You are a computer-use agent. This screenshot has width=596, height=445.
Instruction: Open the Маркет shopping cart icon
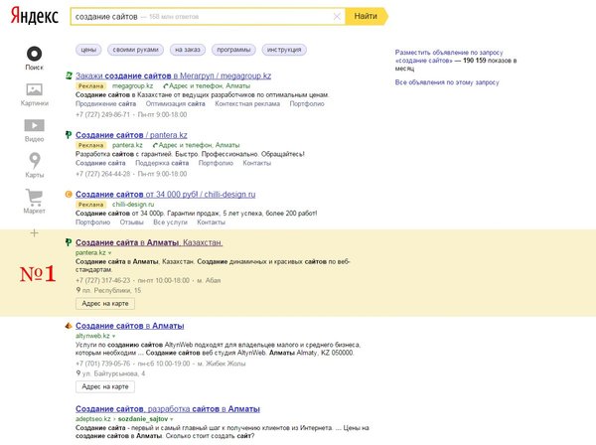tap(34, 198)
